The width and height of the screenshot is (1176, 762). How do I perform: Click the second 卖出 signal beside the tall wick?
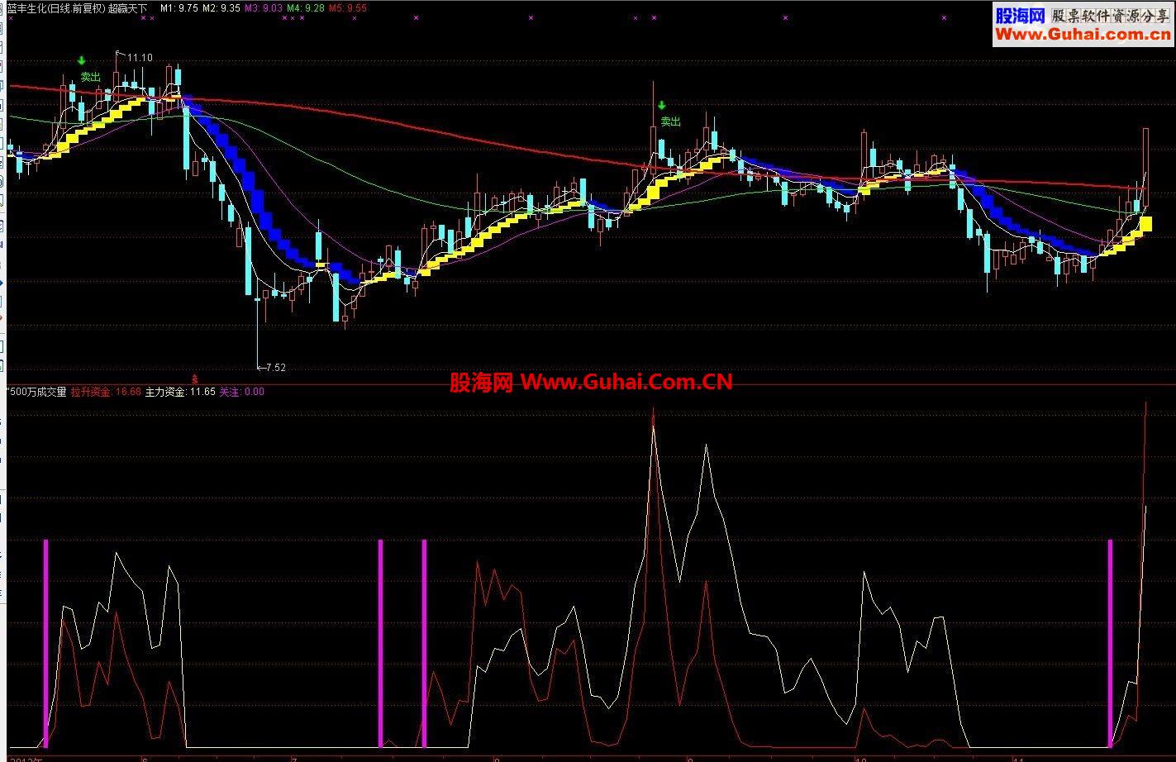(670, 121)
